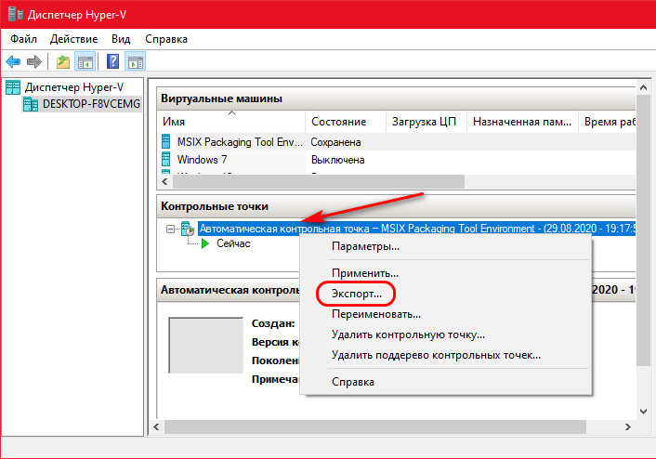Image resolution: width=656 pixels, height=459 pixels.
Task: Open the blue question mark Help icon
Action: point(112,62)
